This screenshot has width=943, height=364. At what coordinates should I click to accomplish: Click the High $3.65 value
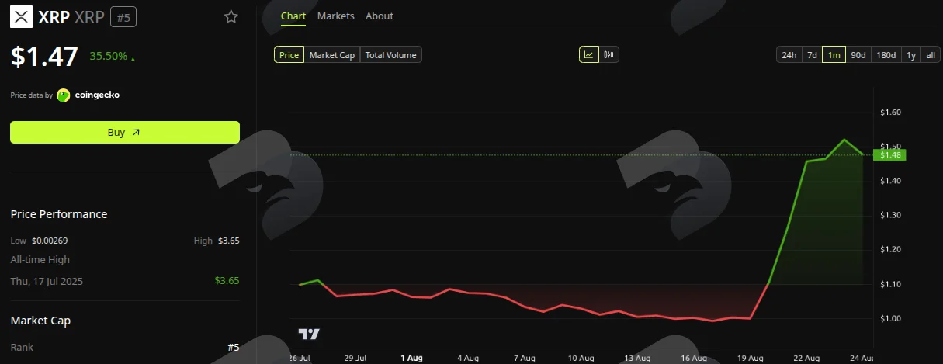[x=229, y=241]
